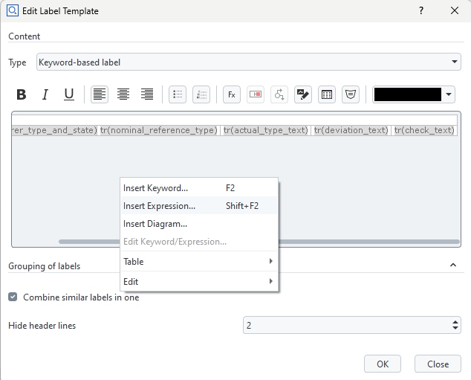
Task: Insert a bulleted list
Action: point(178,94)
